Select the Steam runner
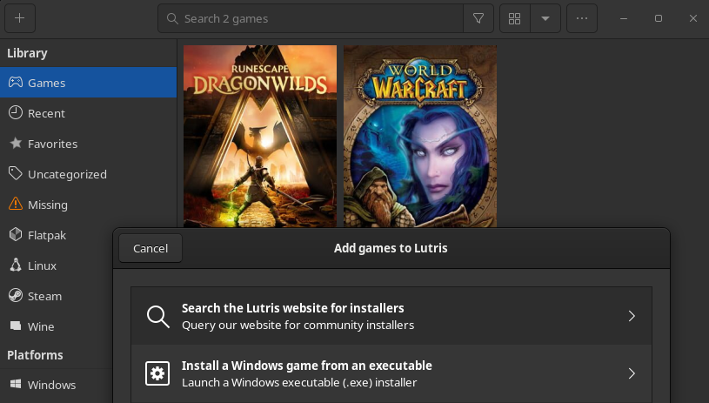The width and height of the screenshot is (709, 403). pos(56,296)
